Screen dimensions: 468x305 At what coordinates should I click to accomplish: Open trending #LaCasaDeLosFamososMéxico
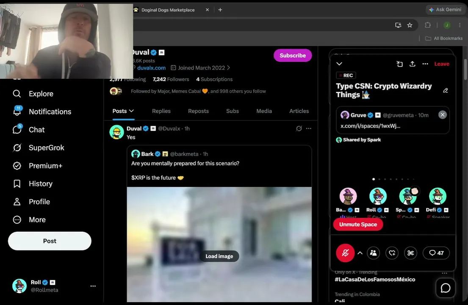pyautogui.click(x=375, y=280)
